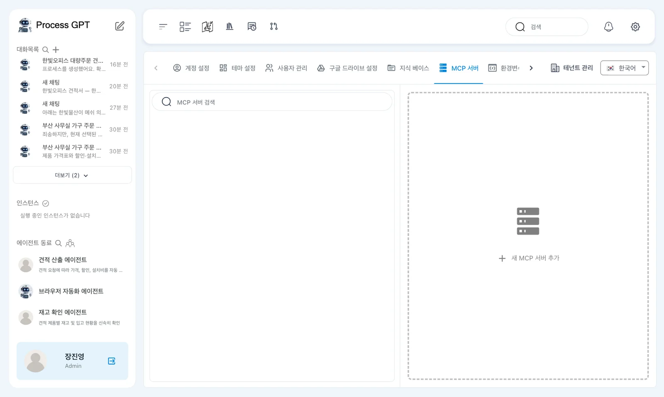Open the notifications bell icon
Image resolution: width=664 pixels, height=397 pixels.
tap(608, 27)
